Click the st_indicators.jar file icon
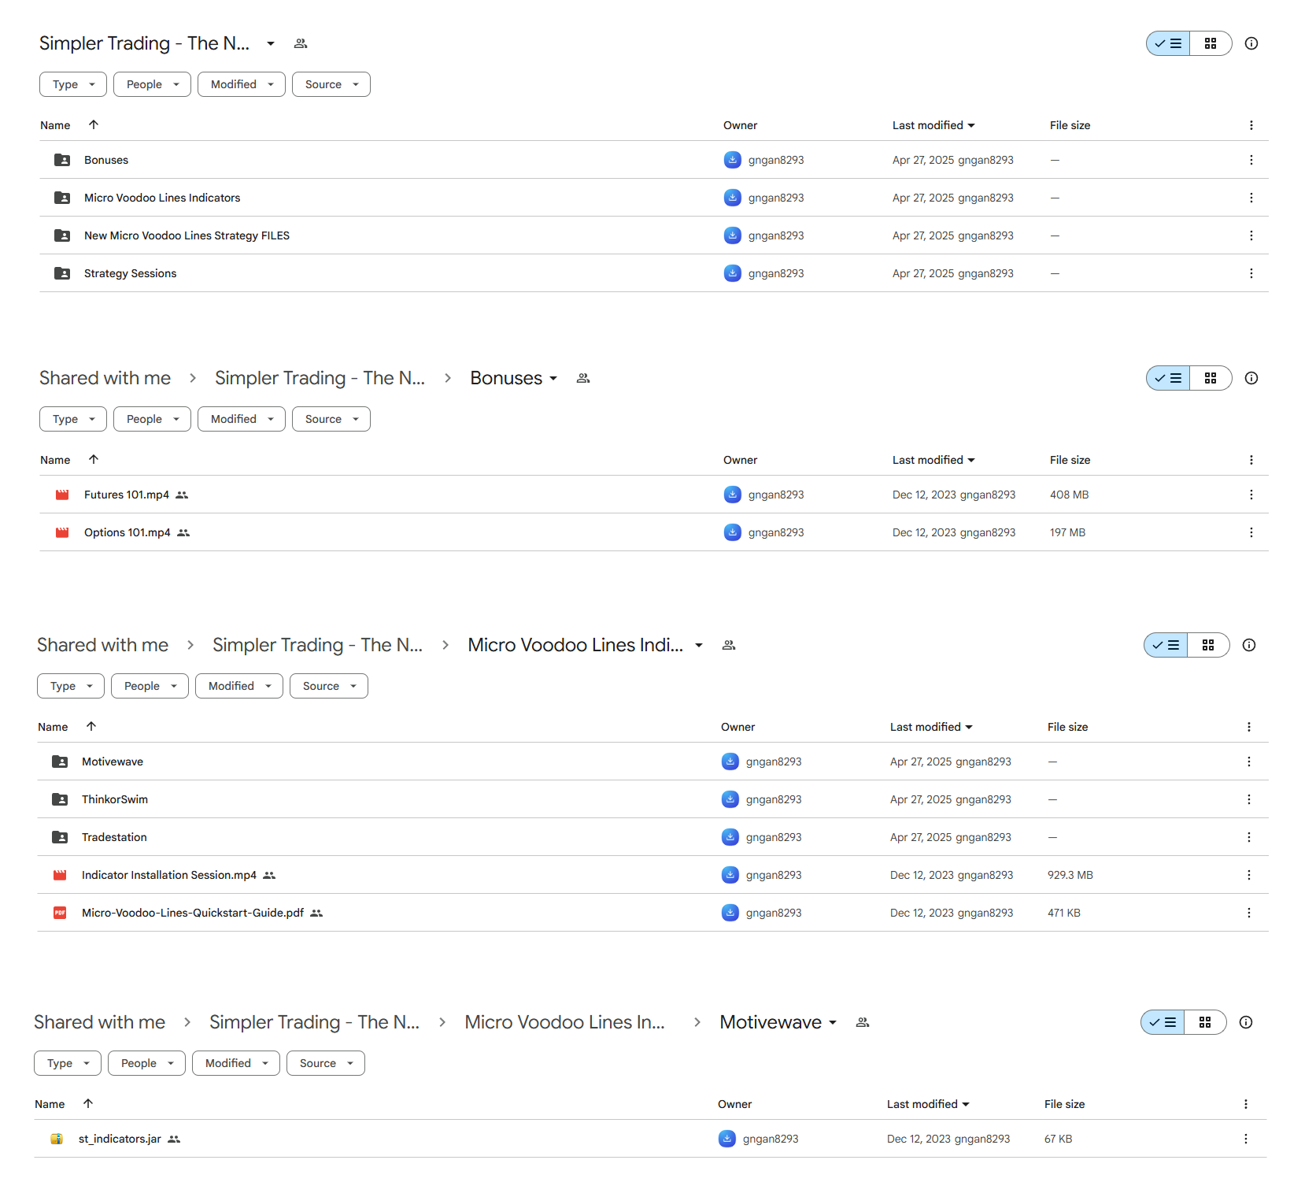Viewport: 1316px width, 1197px height. pyautogui.click(x=57, y=1139)
